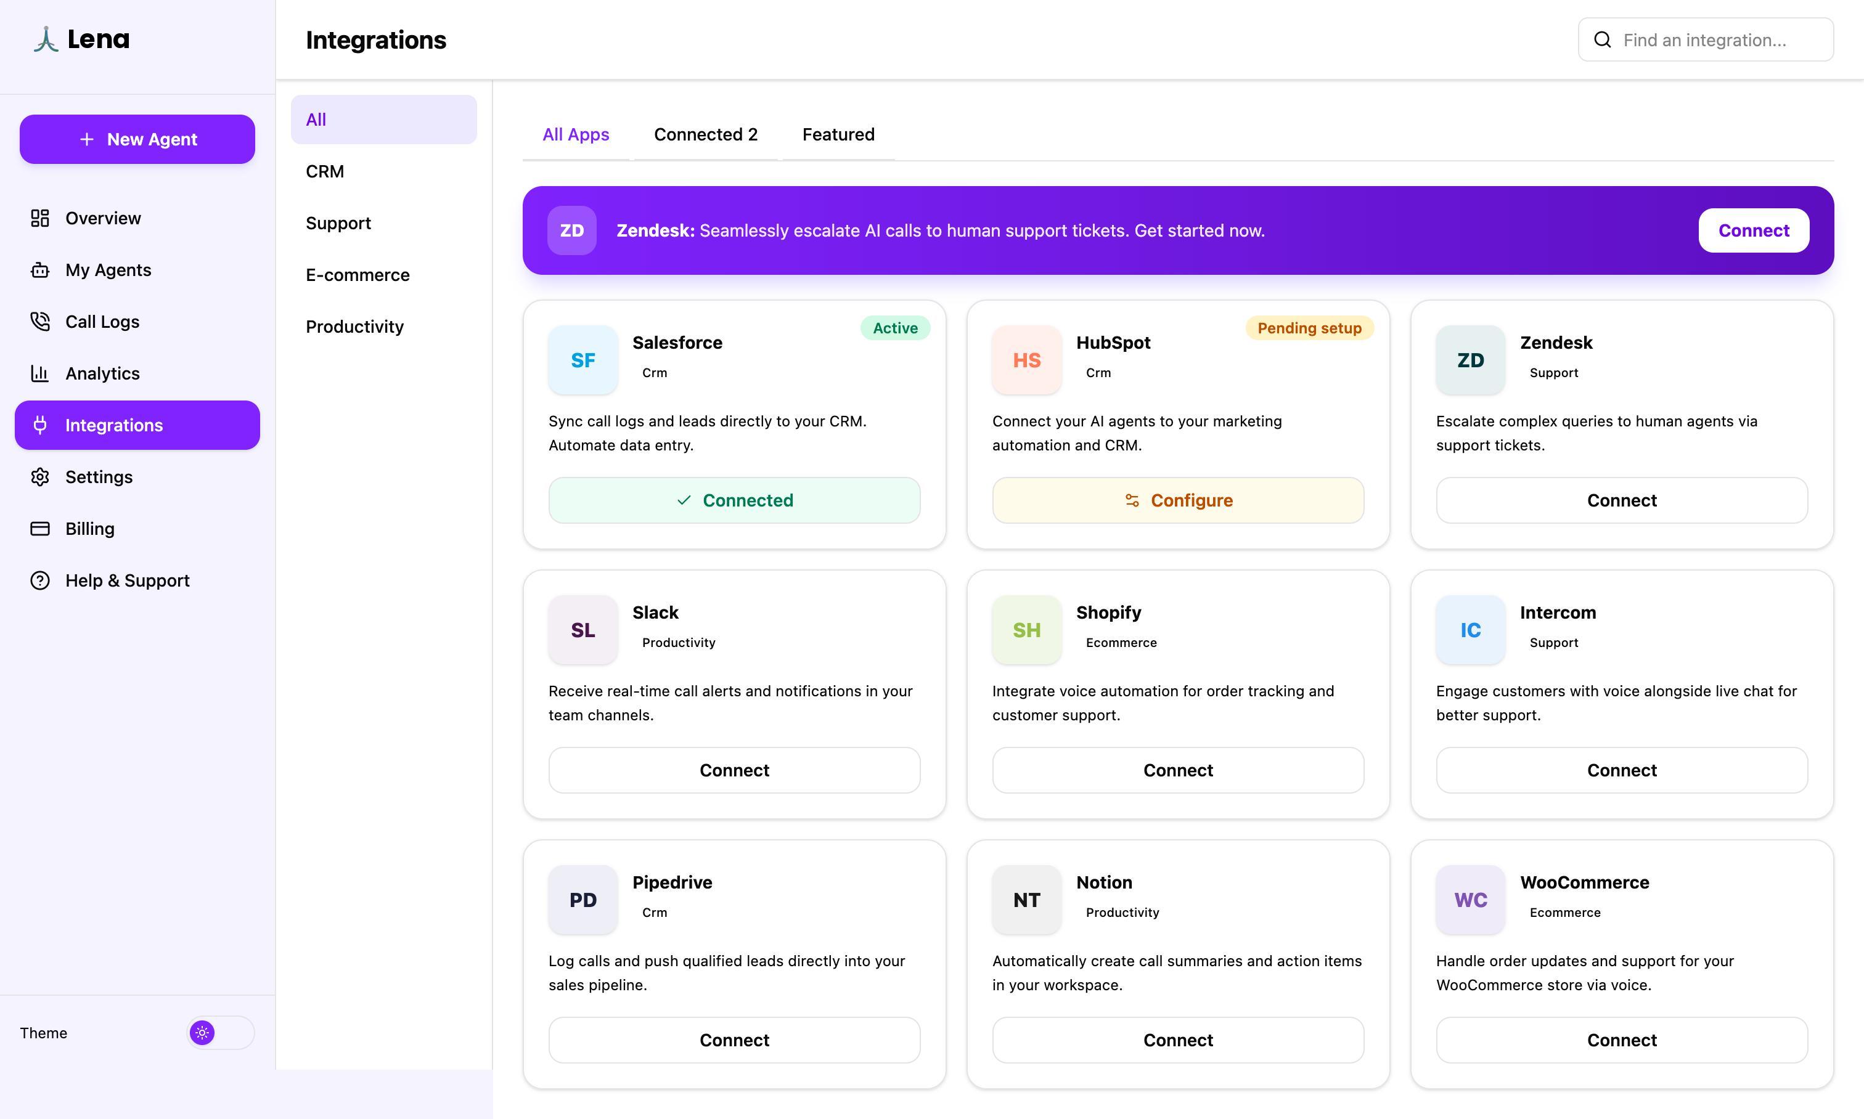
Task: Open the Connected 2 tab
Action: 705,134
